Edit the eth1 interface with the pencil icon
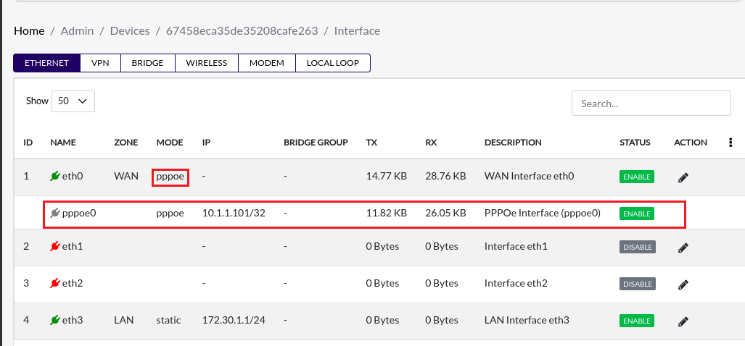 point(683,248)
